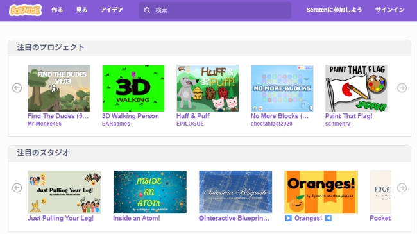Open the Pocket studio thumbnail
This screenshot has height=234, width=417.
click(x=380, y=192)
